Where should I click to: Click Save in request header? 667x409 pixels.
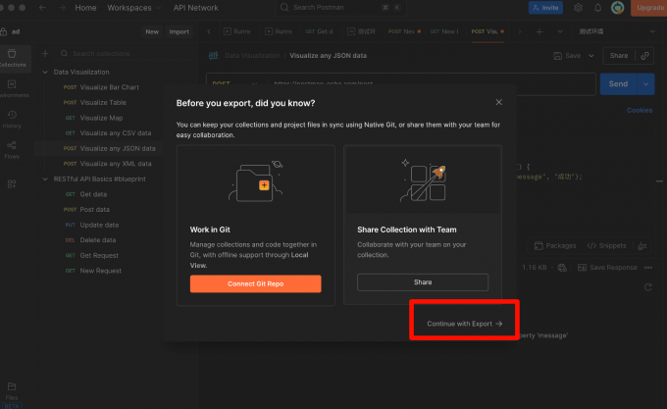point(567,56)
